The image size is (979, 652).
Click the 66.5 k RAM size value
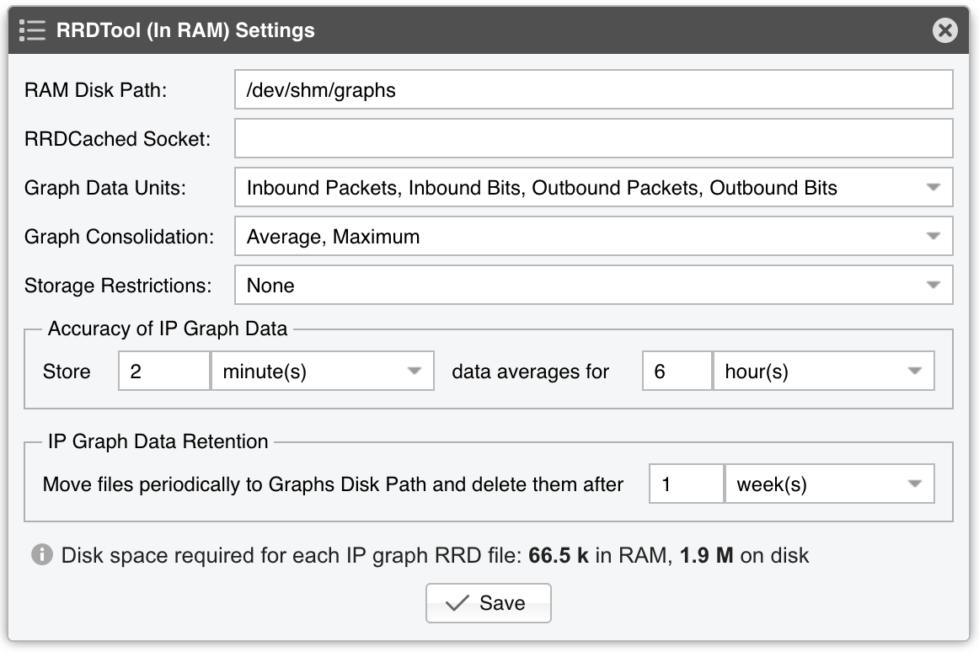[x=559, y=555]
